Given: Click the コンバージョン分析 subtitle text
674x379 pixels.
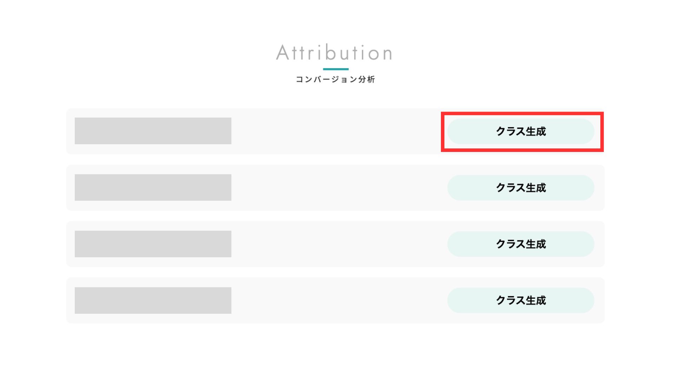Looking at the screenshot, I should coord(335,80).
